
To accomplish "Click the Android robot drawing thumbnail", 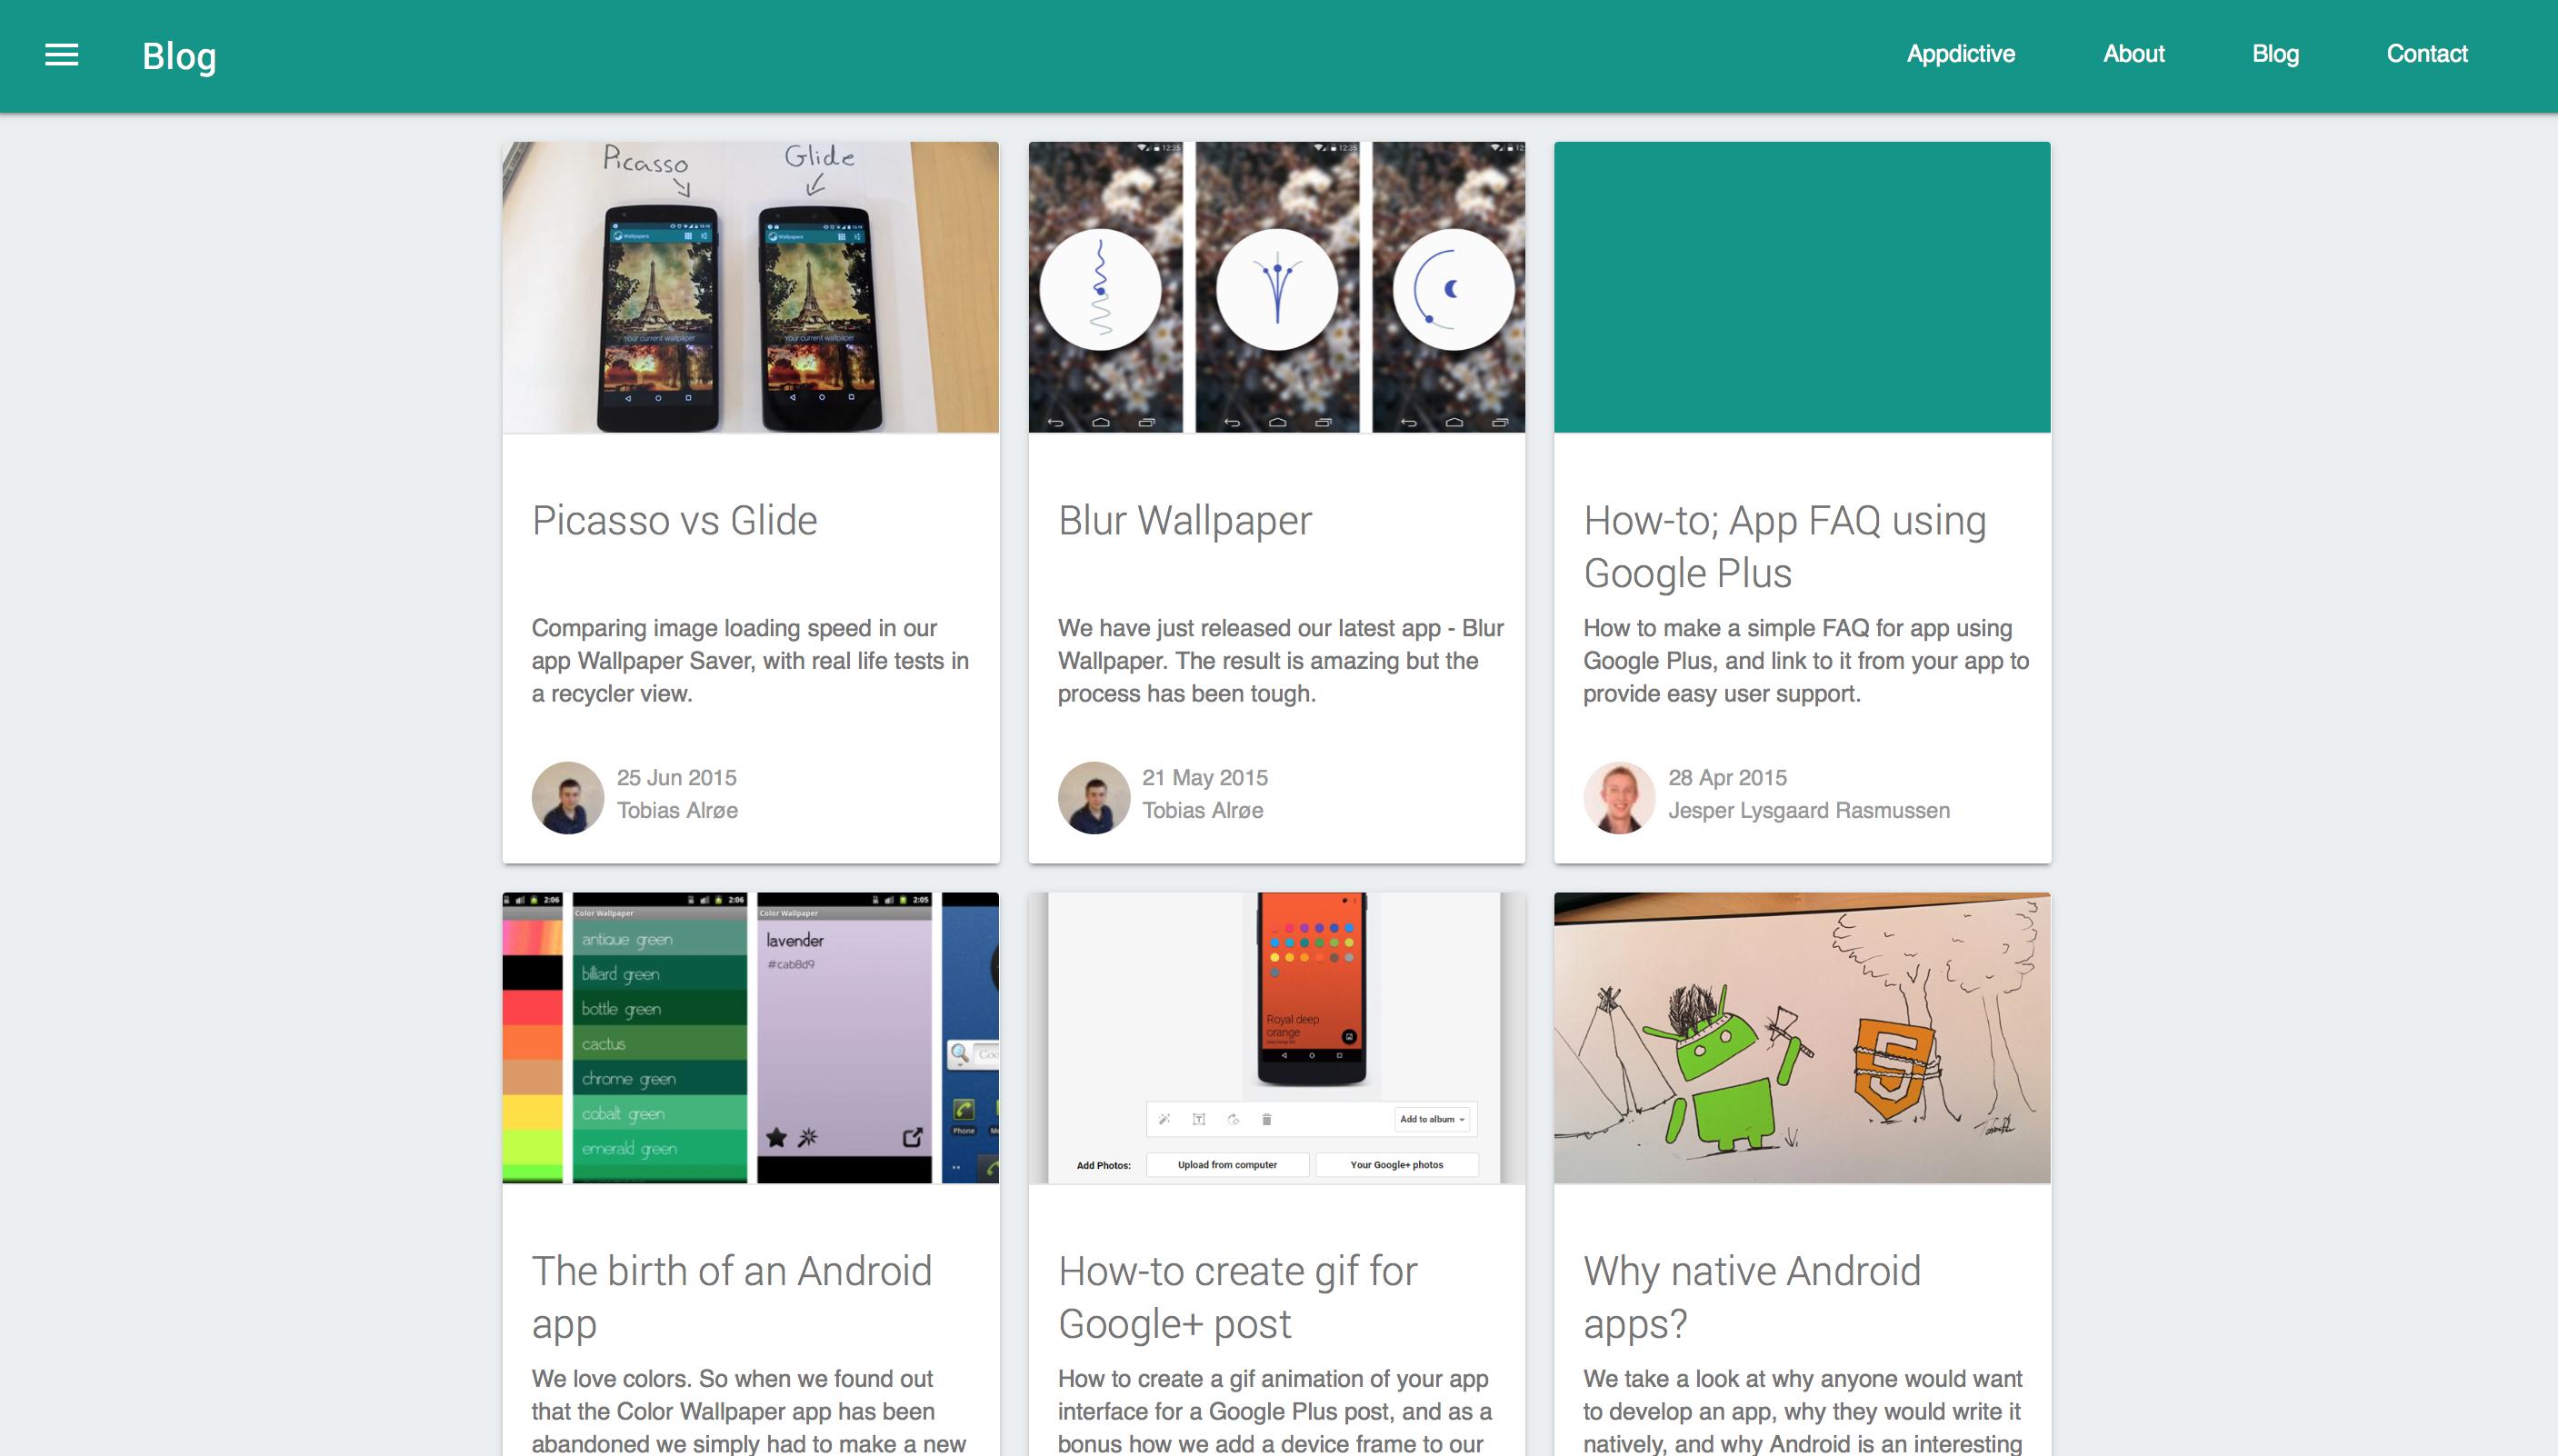I will click(x=1801, y=1037).
